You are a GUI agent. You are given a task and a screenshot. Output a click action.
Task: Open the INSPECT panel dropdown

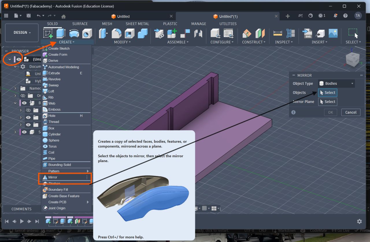[284, 42]
